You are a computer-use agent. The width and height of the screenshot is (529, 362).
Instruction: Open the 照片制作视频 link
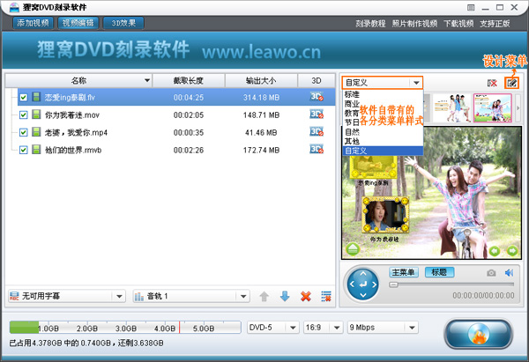[414, 24]
